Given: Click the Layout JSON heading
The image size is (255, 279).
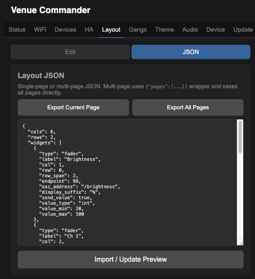Looking at the screenshot, I should [x=41, y=76].
